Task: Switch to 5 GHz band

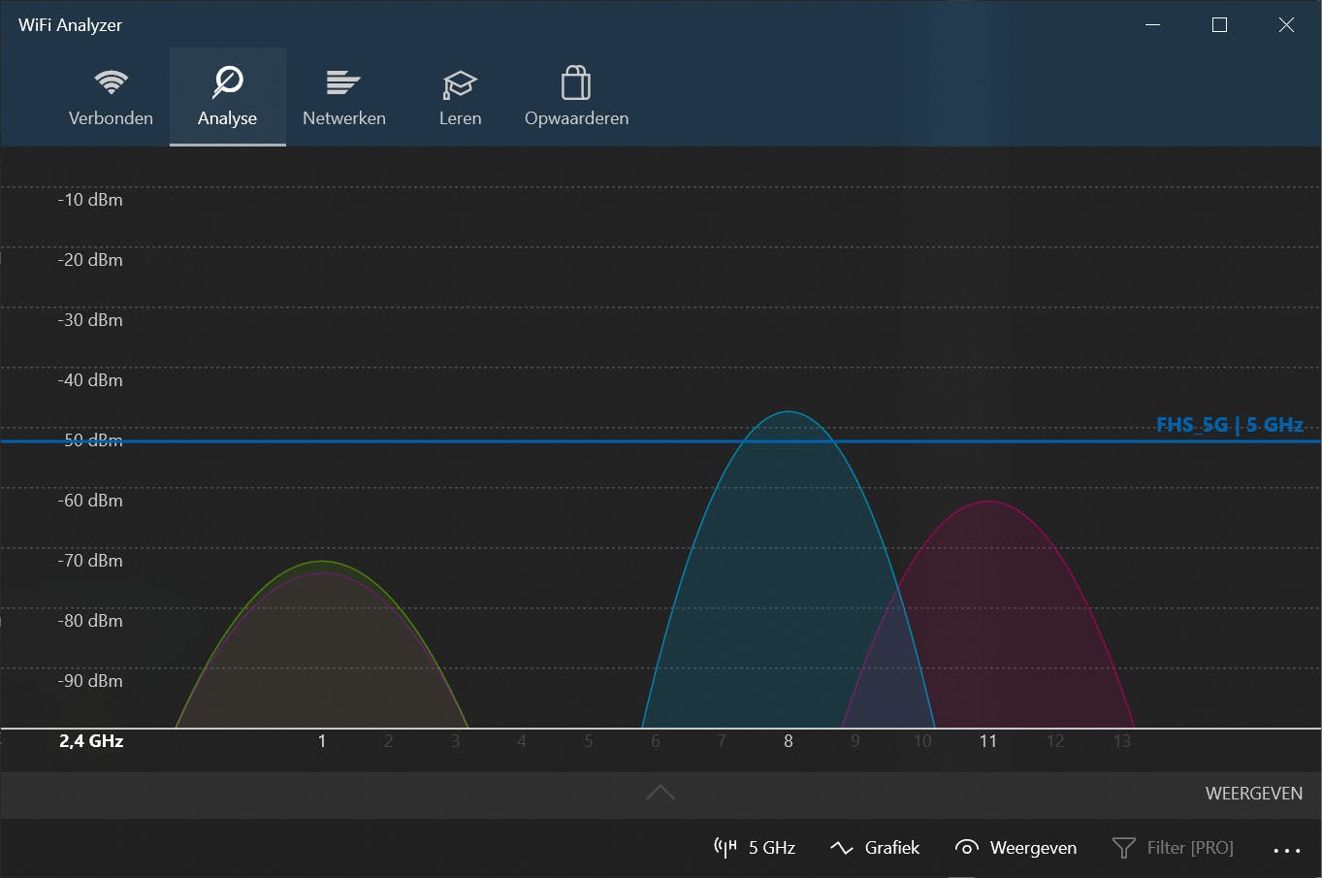Action: (755, 848)
